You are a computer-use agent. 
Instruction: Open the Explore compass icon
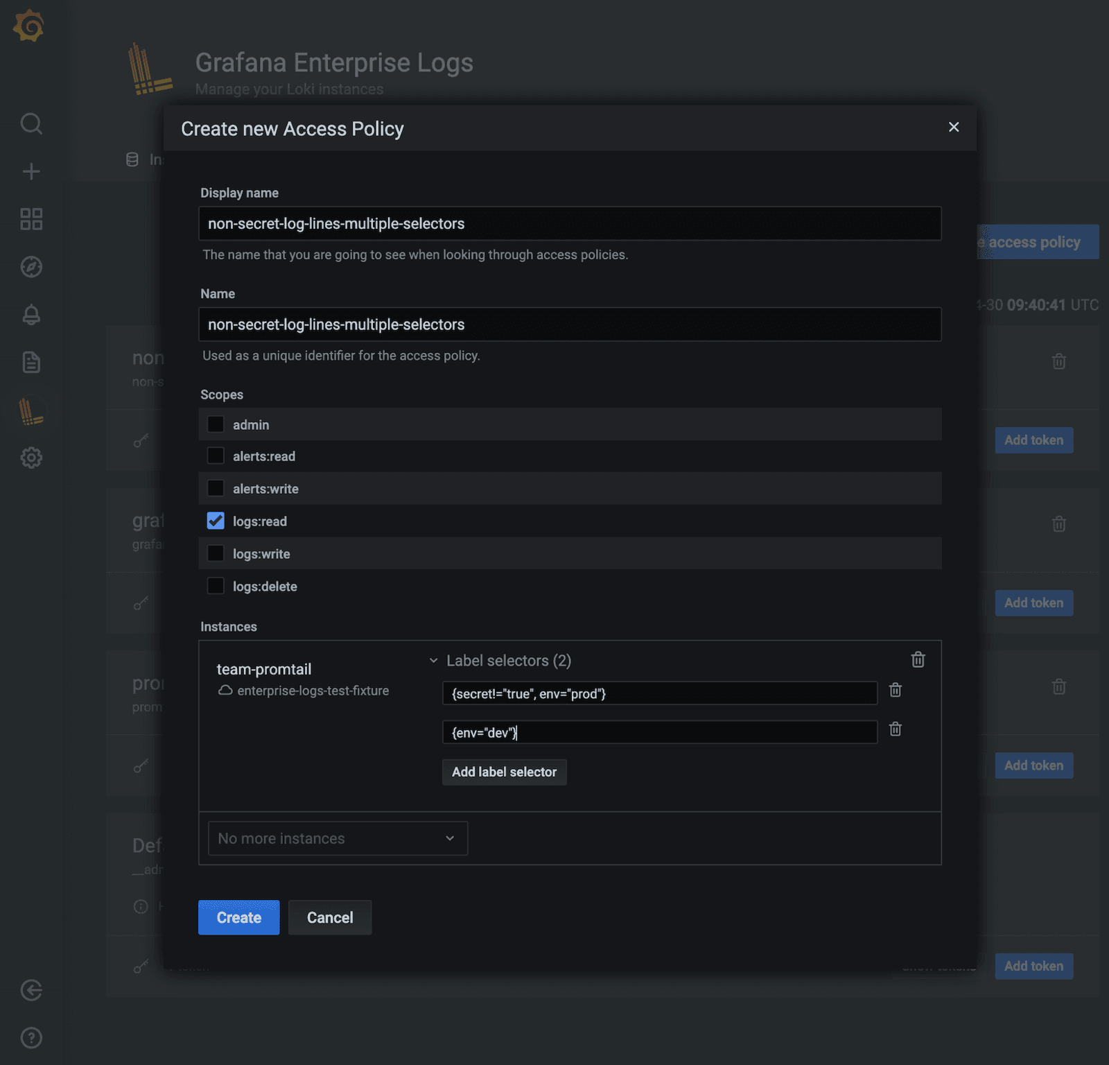click(x=31, y=267)
